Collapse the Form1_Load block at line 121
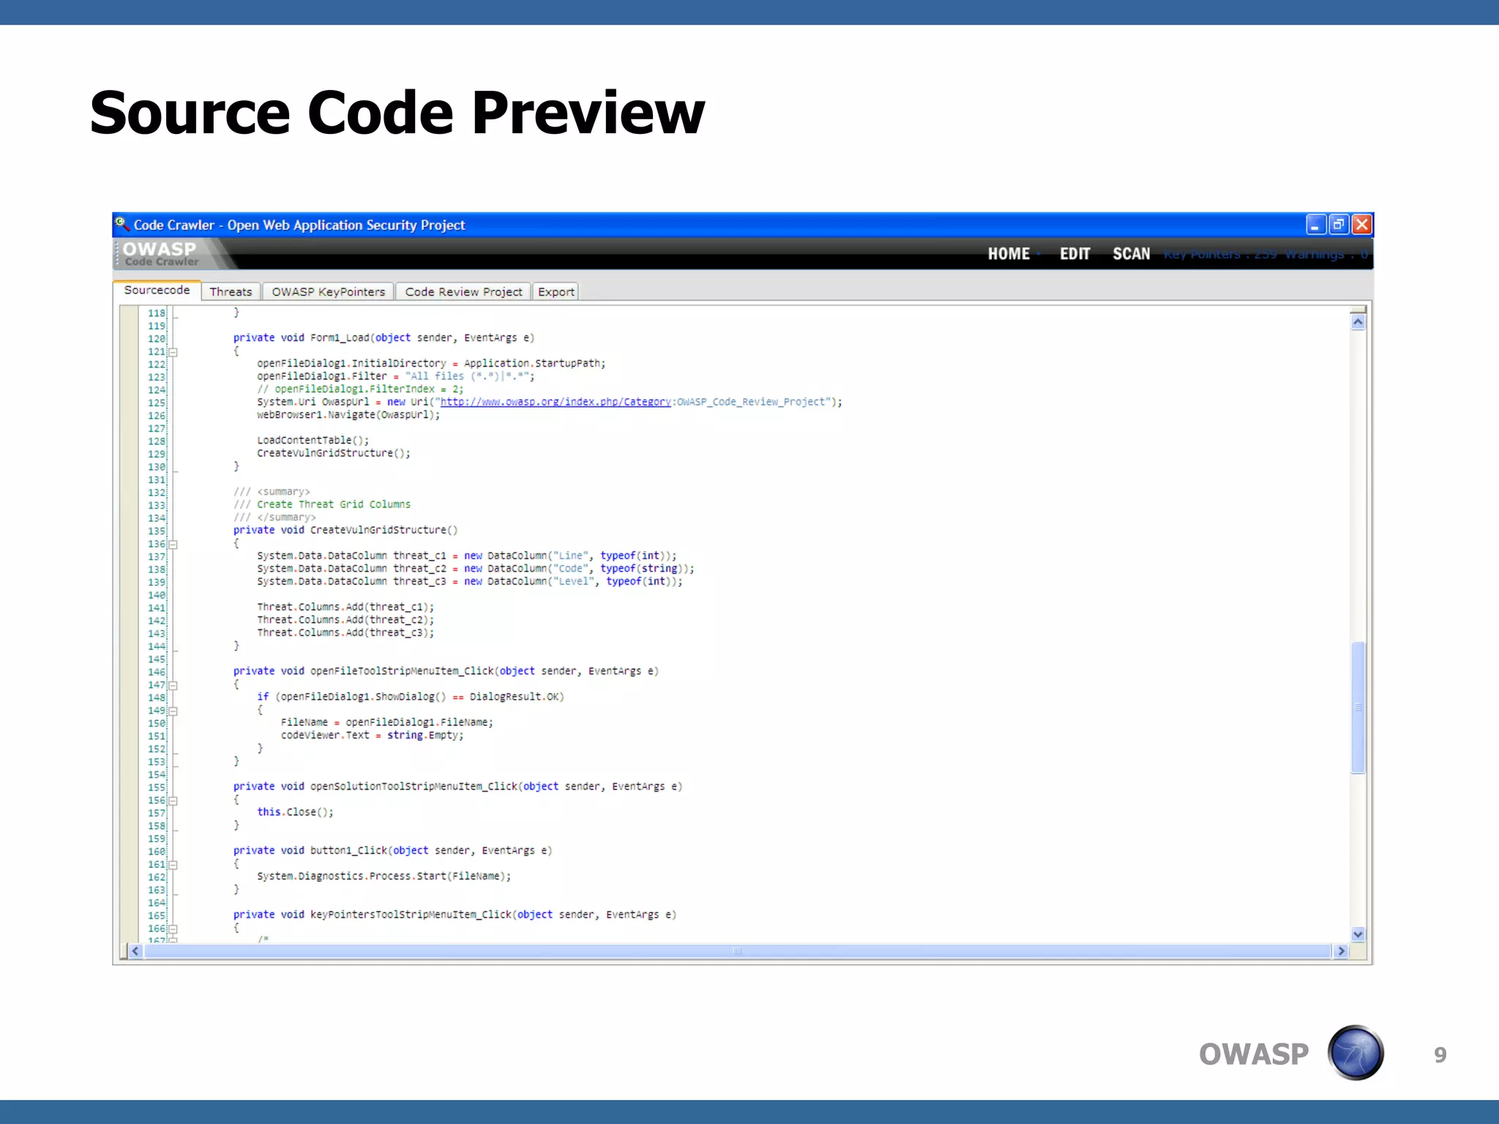Image resolution: width=1499 pixels, height=1124 pixels. point(173,352)
